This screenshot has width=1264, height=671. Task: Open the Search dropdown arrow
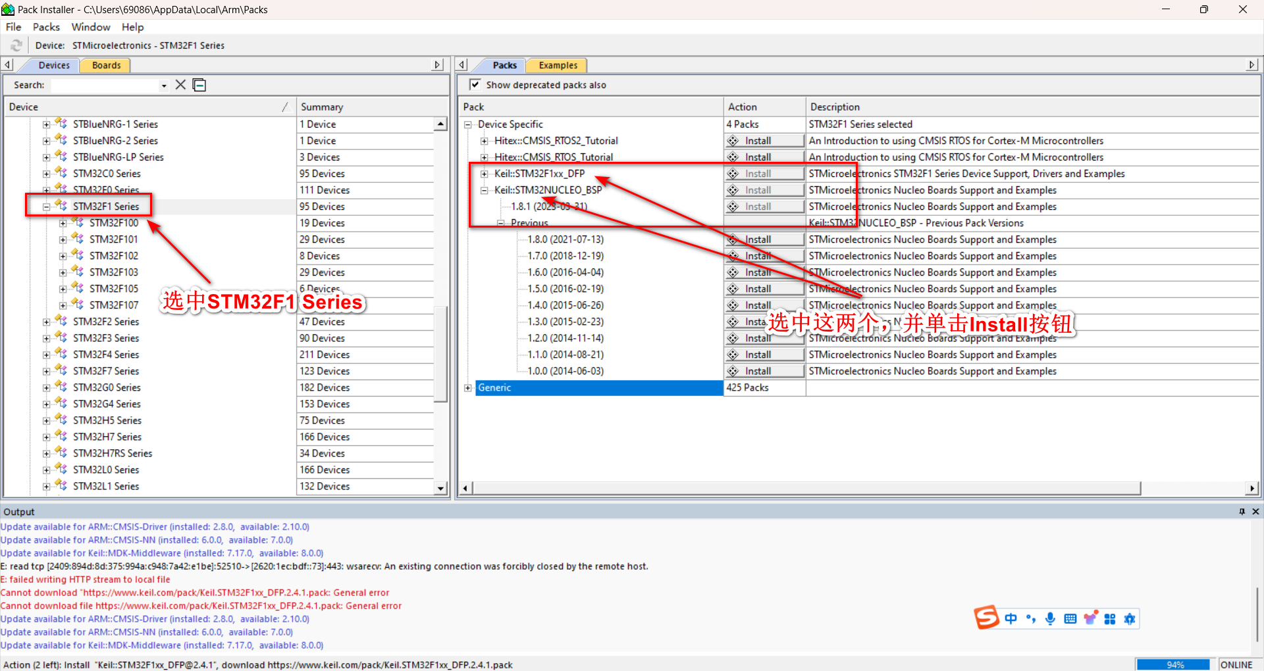click(x=163, y=86)
